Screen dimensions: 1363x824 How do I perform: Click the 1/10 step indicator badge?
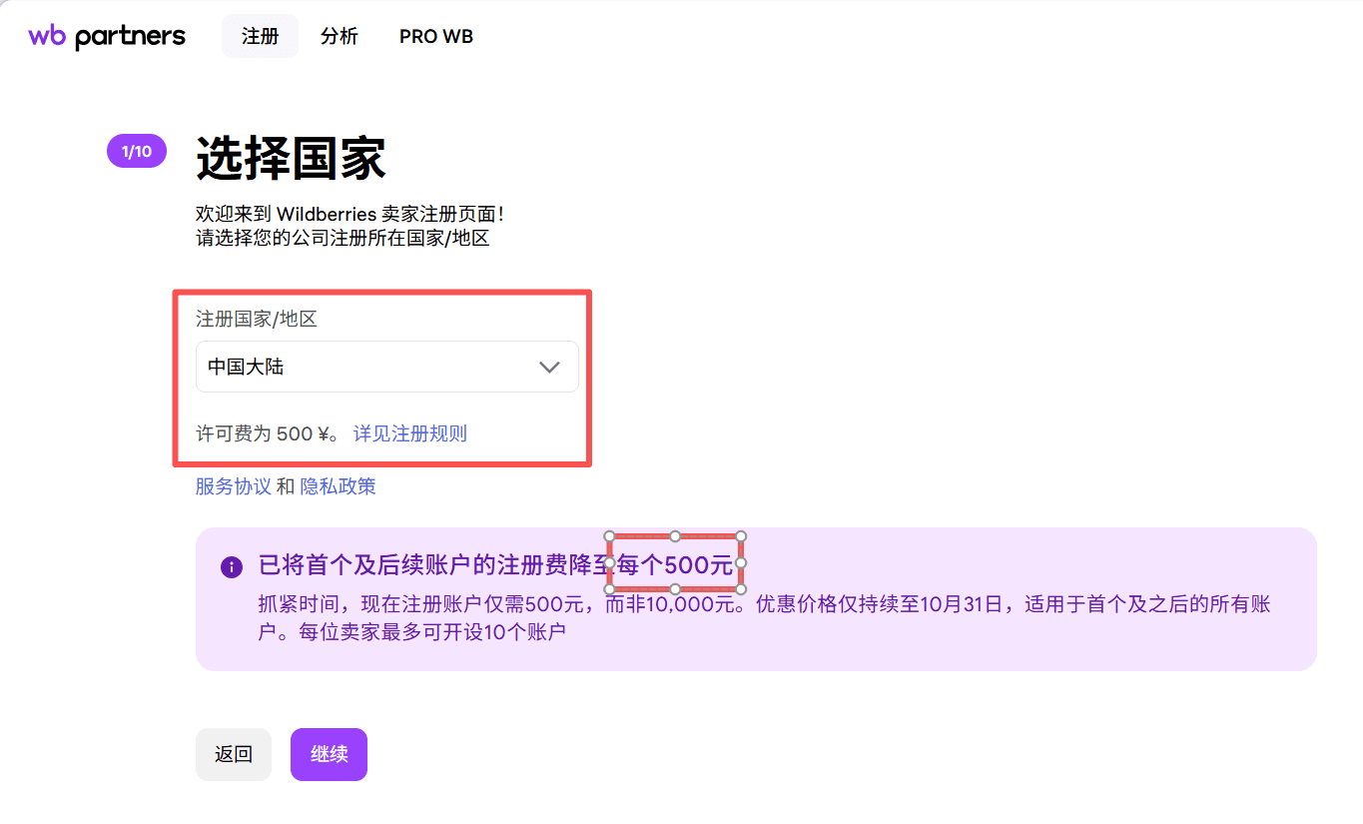tap(137, 152)
